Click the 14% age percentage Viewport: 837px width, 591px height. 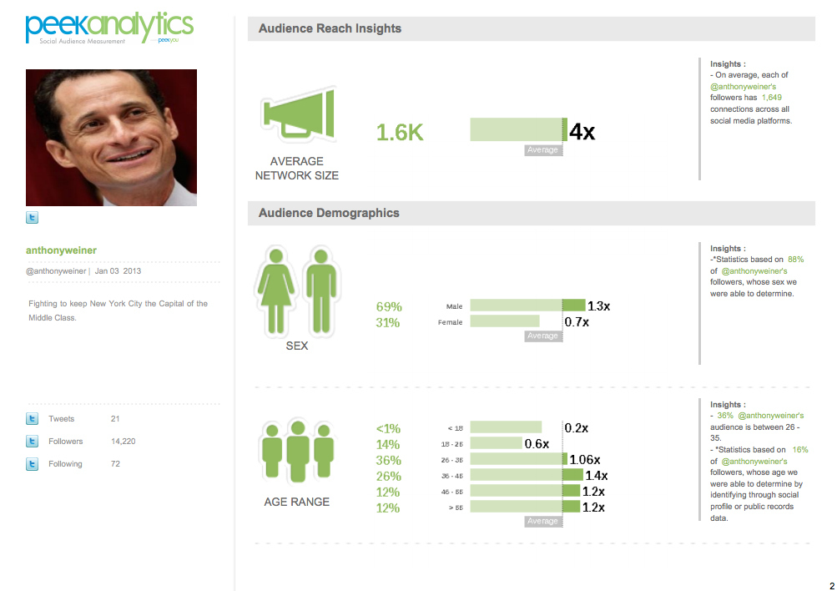(x=388, y=445)
